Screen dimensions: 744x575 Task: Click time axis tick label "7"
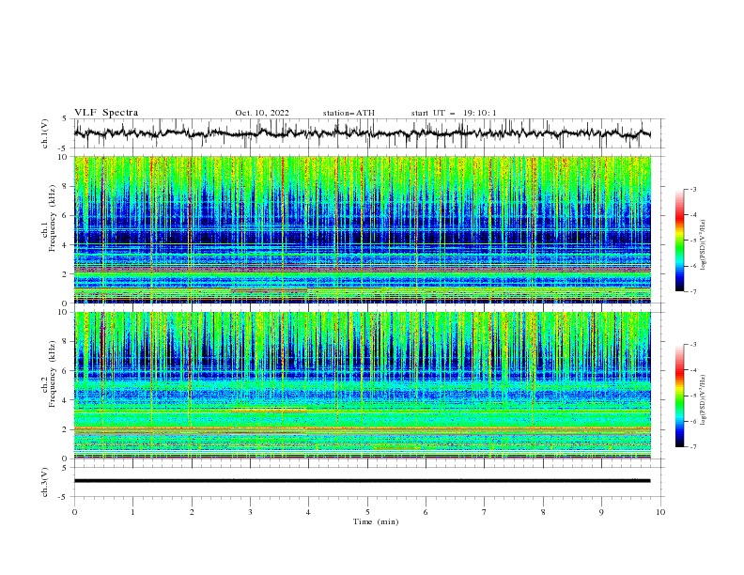485,512
